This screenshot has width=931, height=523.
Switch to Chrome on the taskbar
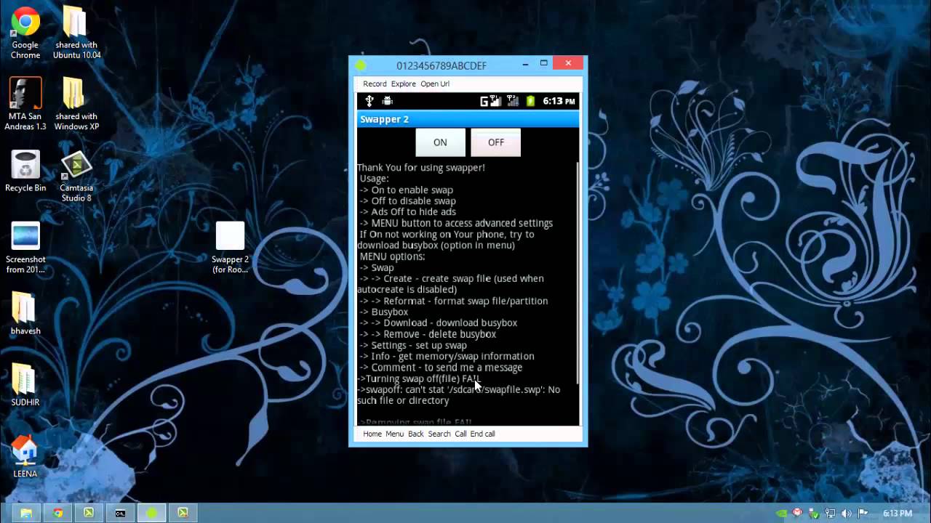click(x=57, y=513)
